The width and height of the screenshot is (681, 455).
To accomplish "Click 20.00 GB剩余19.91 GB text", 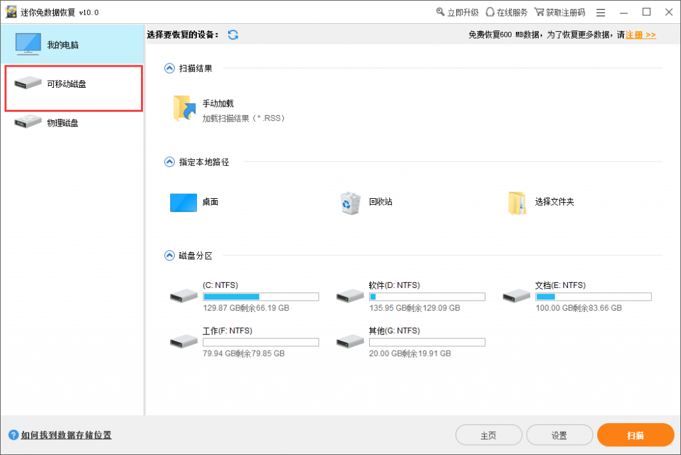I will (x=410, y=354).
